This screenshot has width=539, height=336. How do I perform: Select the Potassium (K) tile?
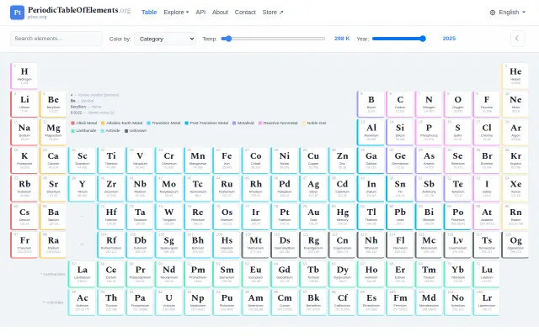point(24,160)
